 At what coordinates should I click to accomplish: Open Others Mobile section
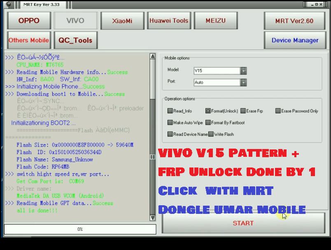29,40
